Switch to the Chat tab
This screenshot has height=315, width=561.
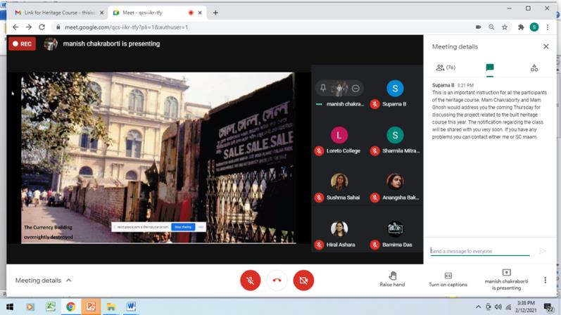(x=490, y=67)
